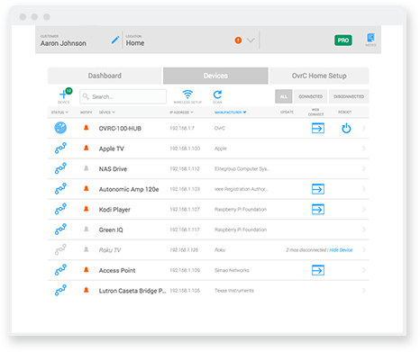Click the customer name Aaron Johnson
The image size is (420, 352).
coord(63,43)
